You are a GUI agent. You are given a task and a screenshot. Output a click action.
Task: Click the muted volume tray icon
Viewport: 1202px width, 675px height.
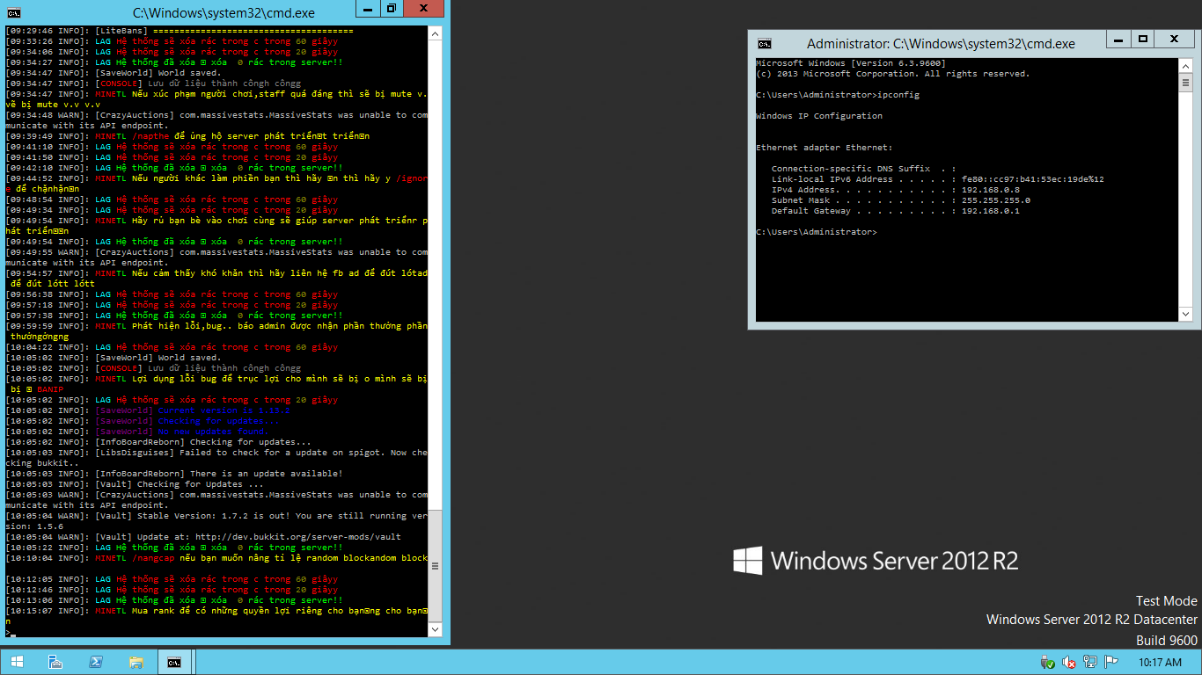pyautogui.click(x=1069, y=662)
